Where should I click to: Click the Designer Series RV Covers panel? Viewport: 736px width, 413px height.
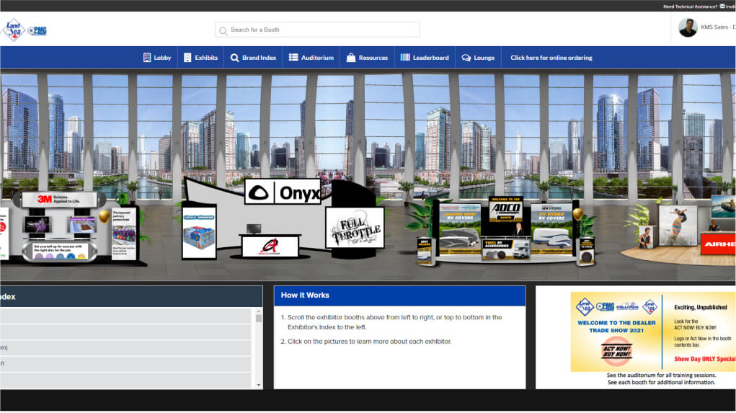pyautogui.click(x=460, y=228)
